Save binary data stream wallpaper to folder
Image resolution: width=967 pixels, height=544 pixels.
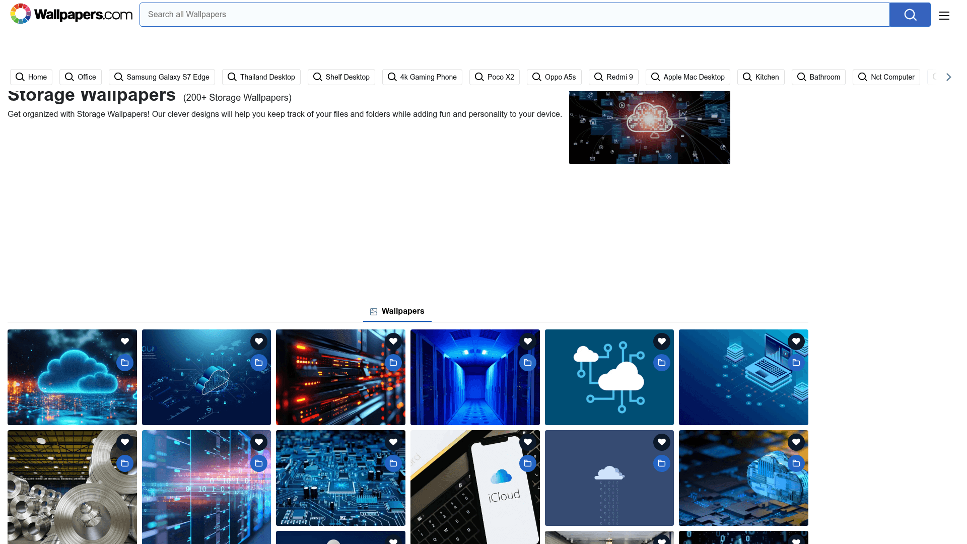(x=259, y=463)
